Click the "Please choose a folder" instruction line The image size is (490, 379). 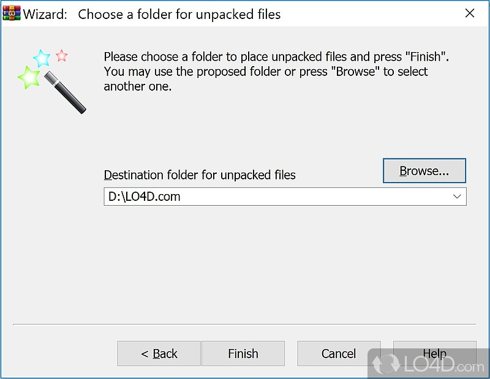coord(276,57)
